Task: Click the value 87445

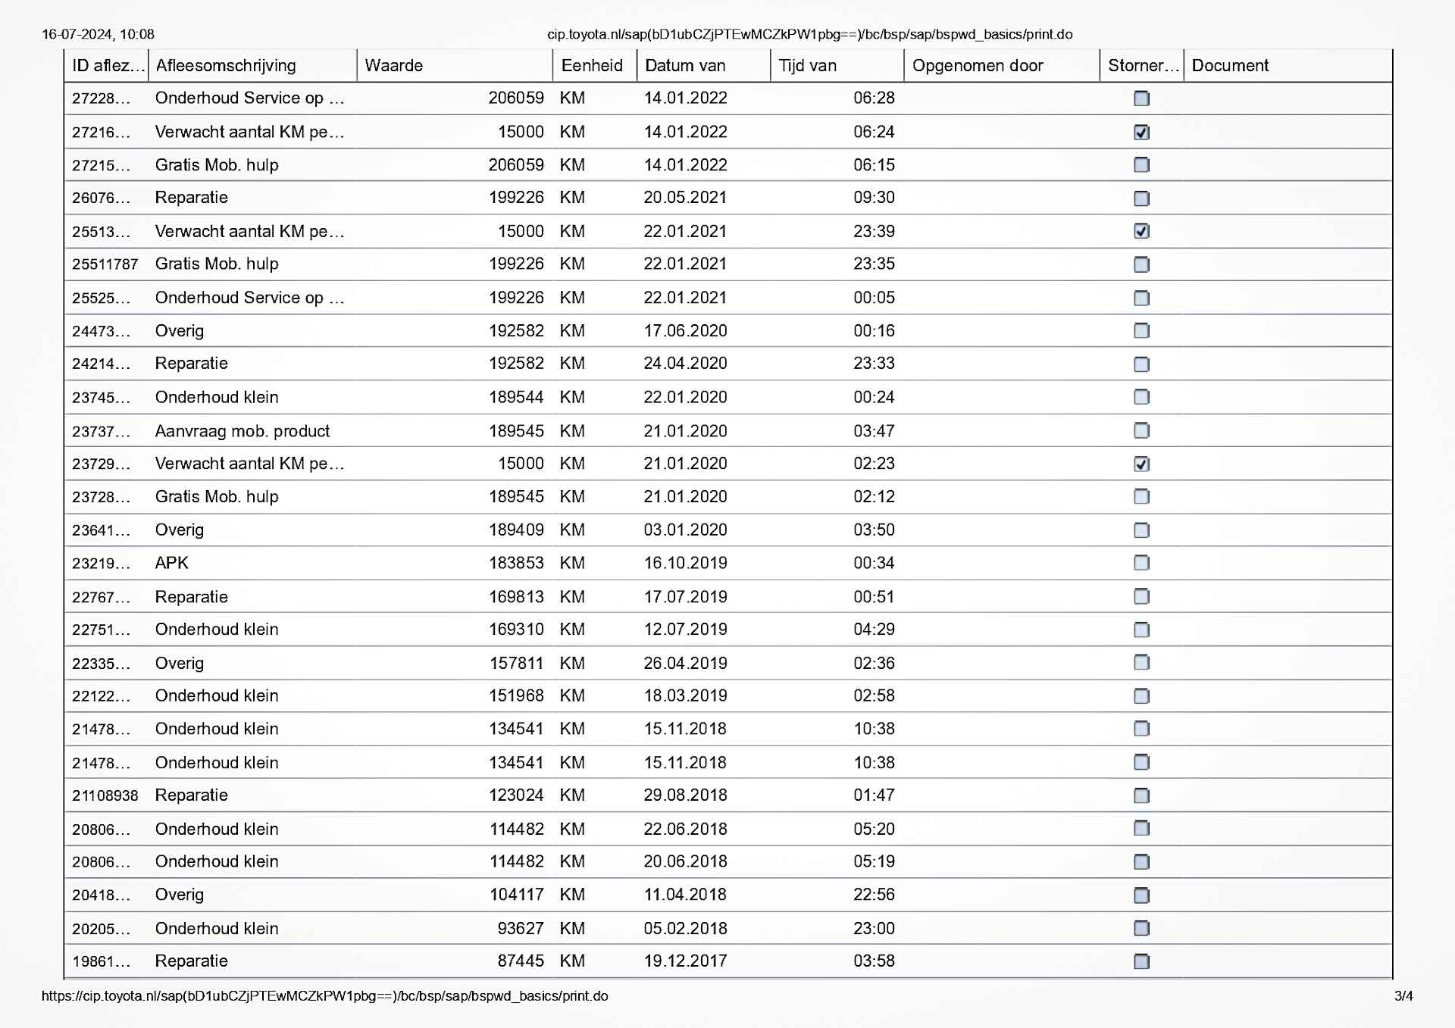Action: pyautogui.click(x=521, y=961)
